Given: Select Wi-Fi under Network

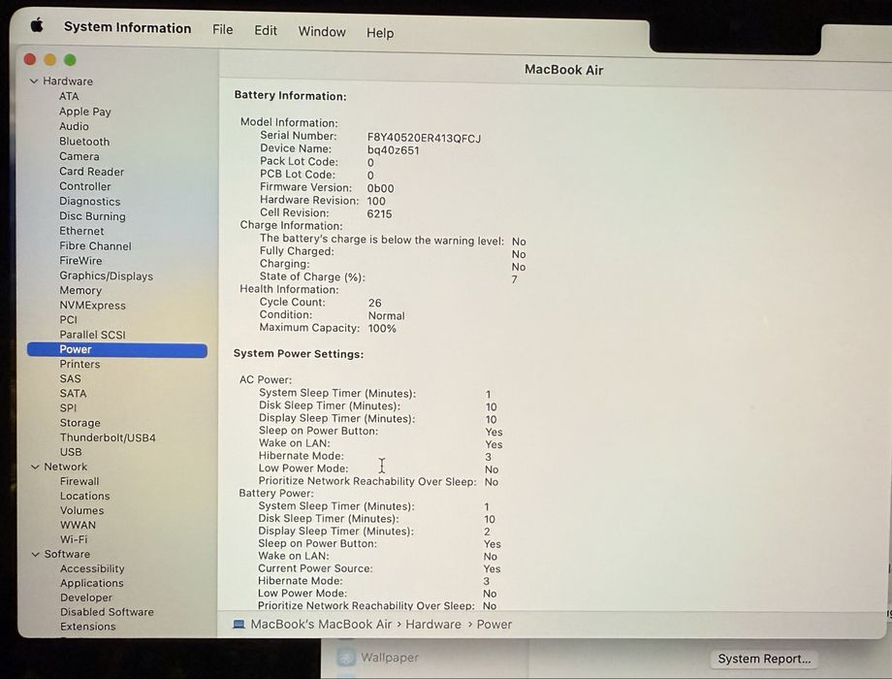Looking at the screenshot, I should (x=74, y=539).
